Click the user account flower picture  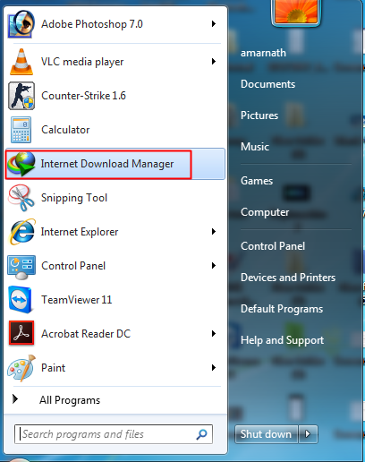pyautogui.click(x=296, y=12)
